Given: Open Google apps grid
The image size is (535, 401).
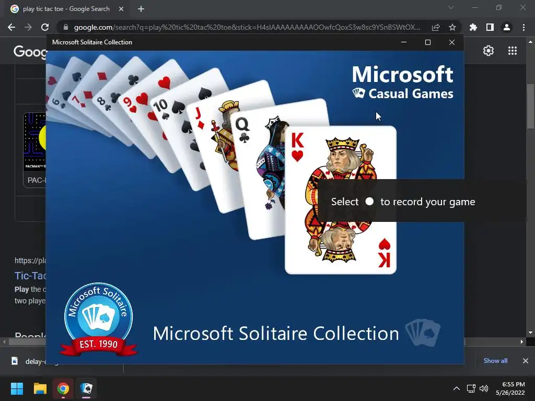Looking at the screenshot, I should (x=513, y=51).
